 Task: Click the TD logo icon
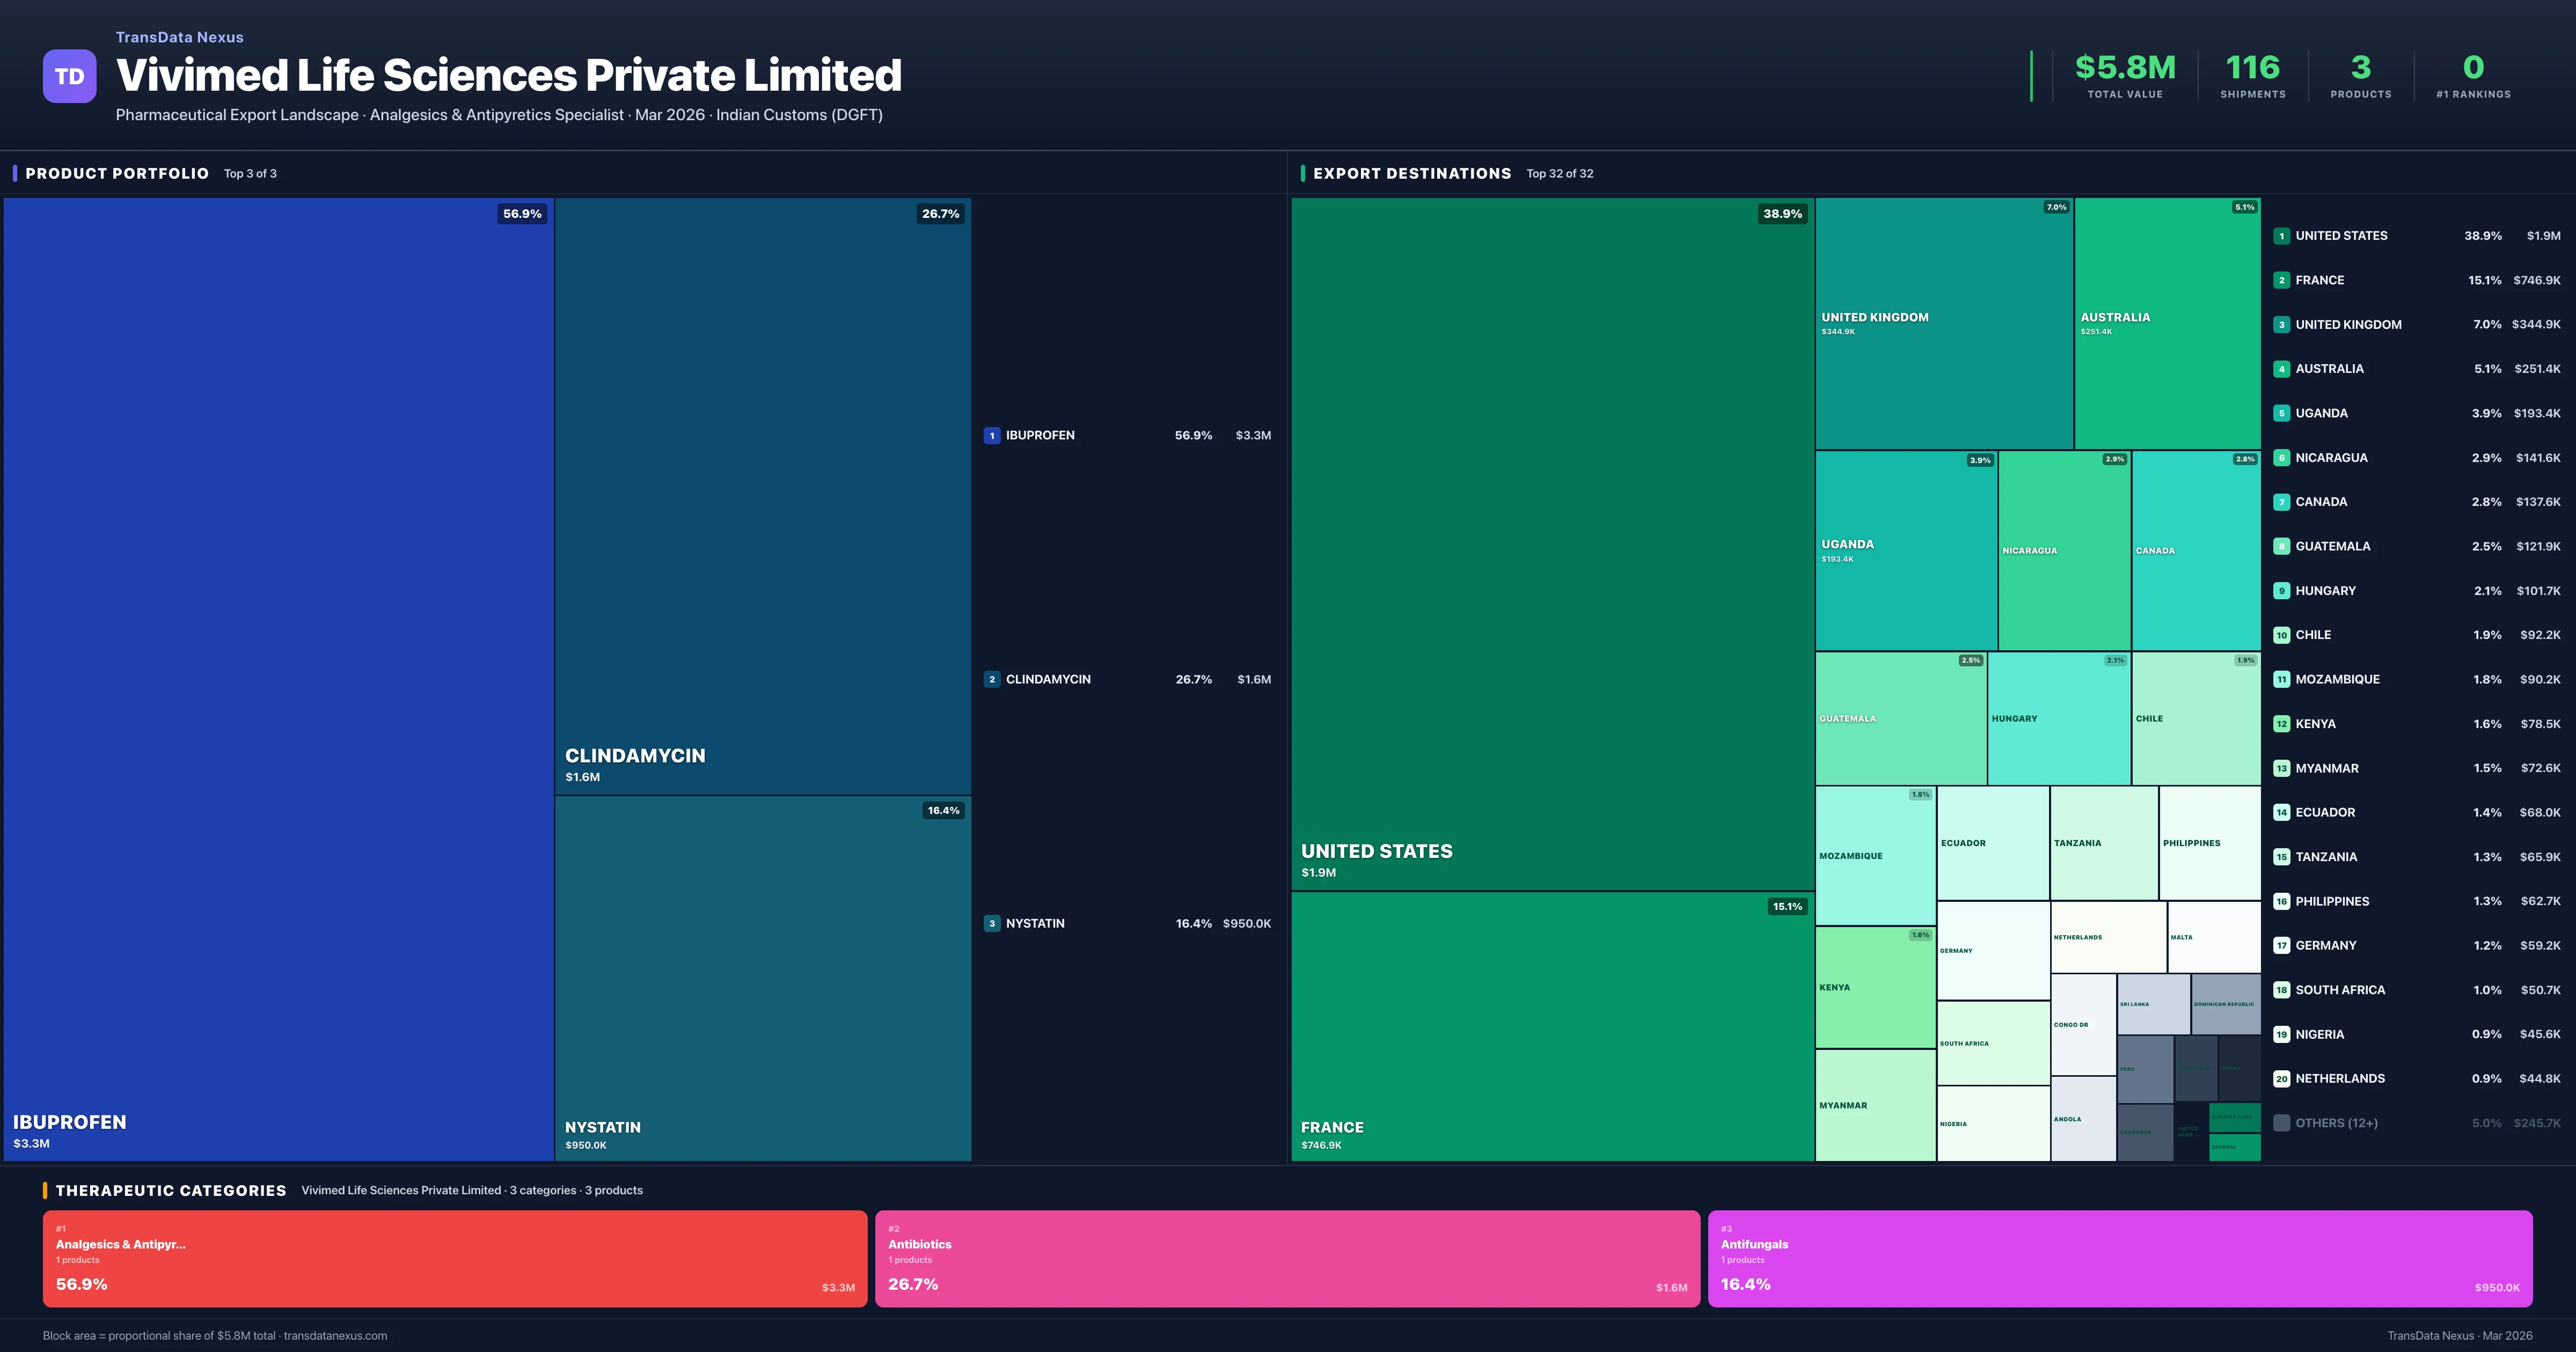pyautogui.click(x=69, y=76)
